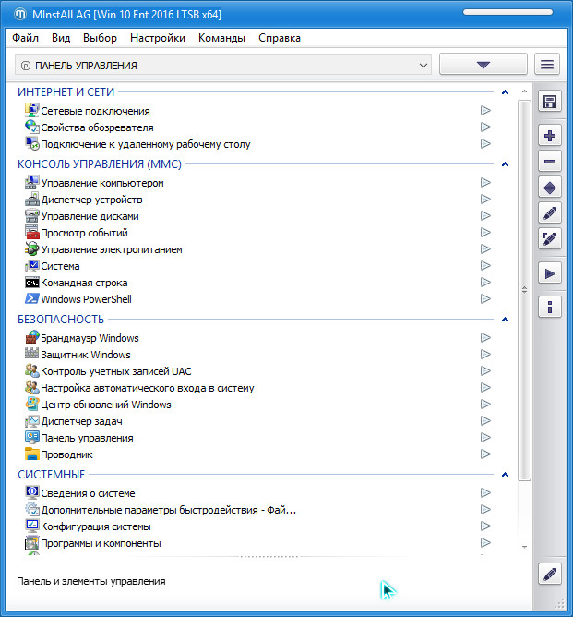Viewport: 573px width, 617px height.
Task: Run Командная строка with its launch arrow
Action: (485, 283)
